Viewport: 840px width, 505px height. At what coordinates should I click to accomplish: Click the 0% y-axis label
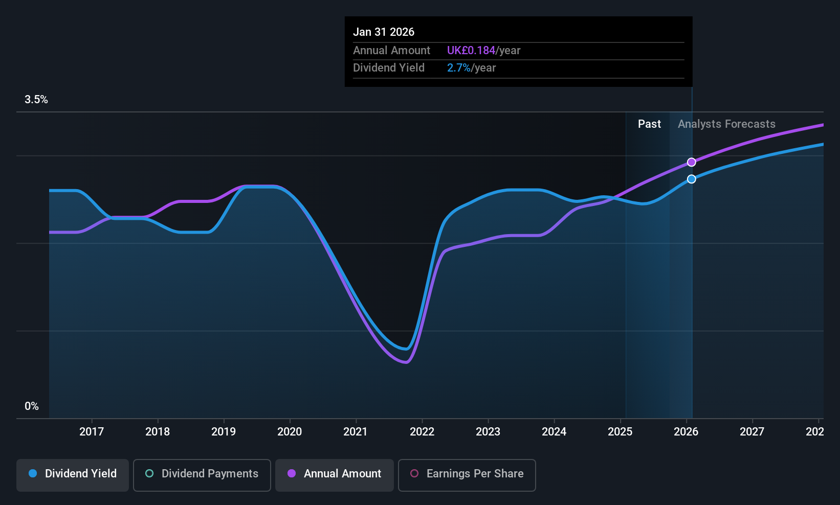(32, 406)
